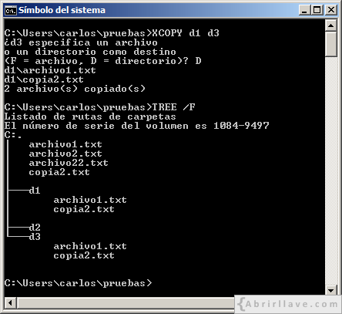Click the d3 folder entry in tree
The image size is (342, 314).
point(35,237)
